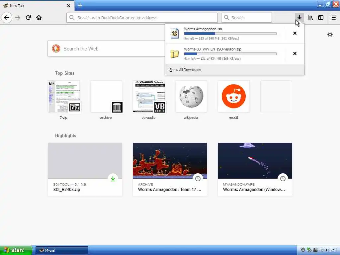Toggle the sidebar panel icon
This screenshot has height=255, width=340.
tap(321, 18)
